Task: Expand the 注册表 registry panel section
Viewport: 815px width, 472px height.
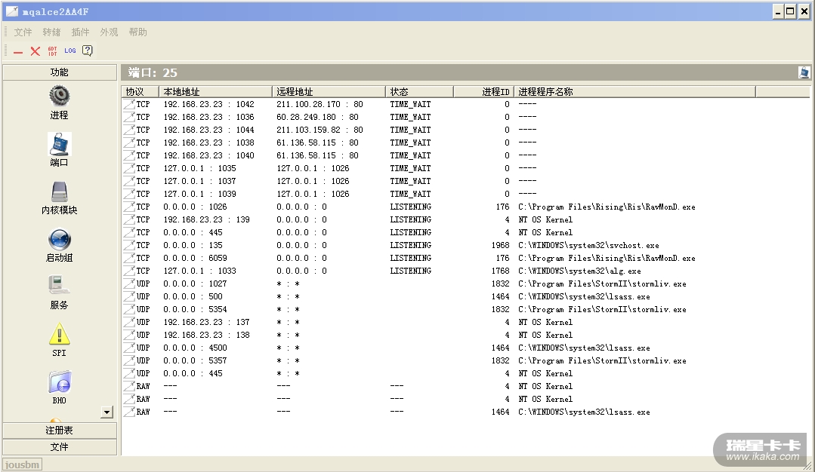Action: coord(59,431)
